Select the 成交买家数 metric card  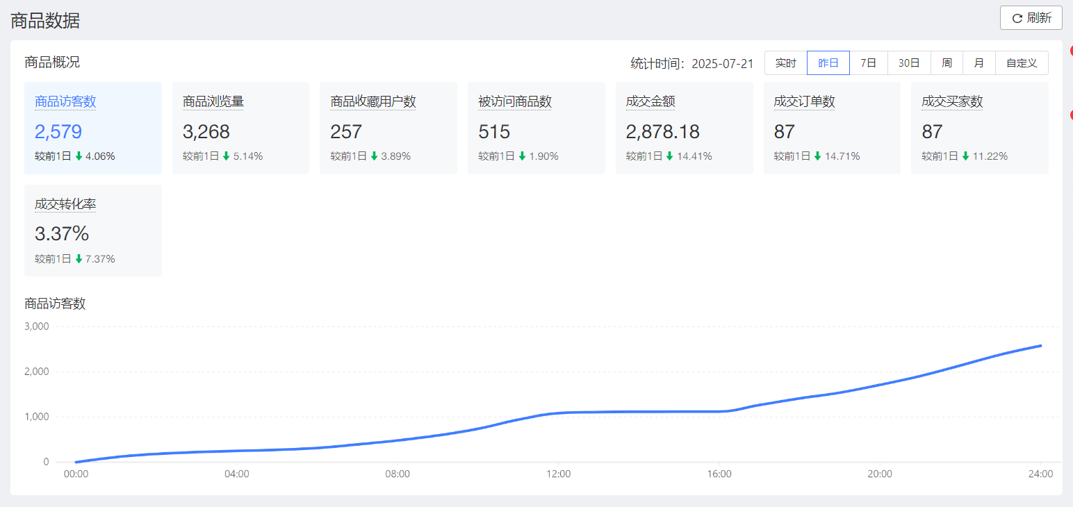click(979, 128)
